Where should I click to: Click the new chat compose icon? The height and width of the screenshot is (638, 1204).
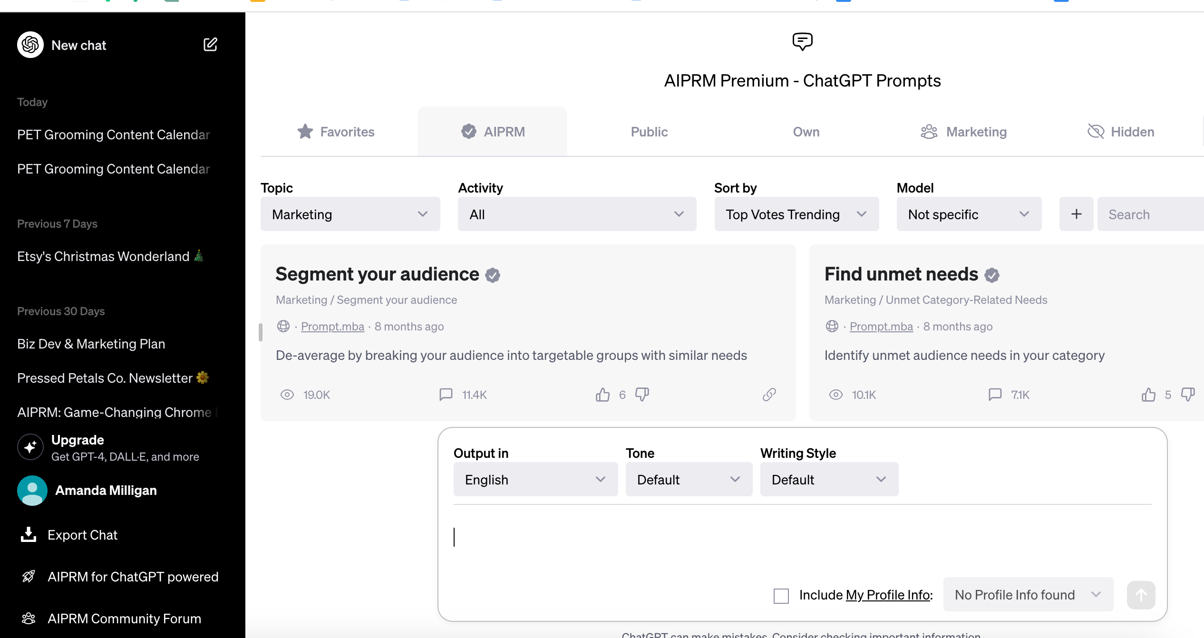pyautogui.click(x=210, y=45)
